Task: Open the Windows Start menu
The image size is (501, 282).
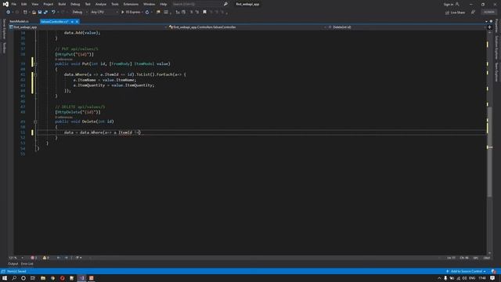Action: pyautogui.click(x=5, y=278)
